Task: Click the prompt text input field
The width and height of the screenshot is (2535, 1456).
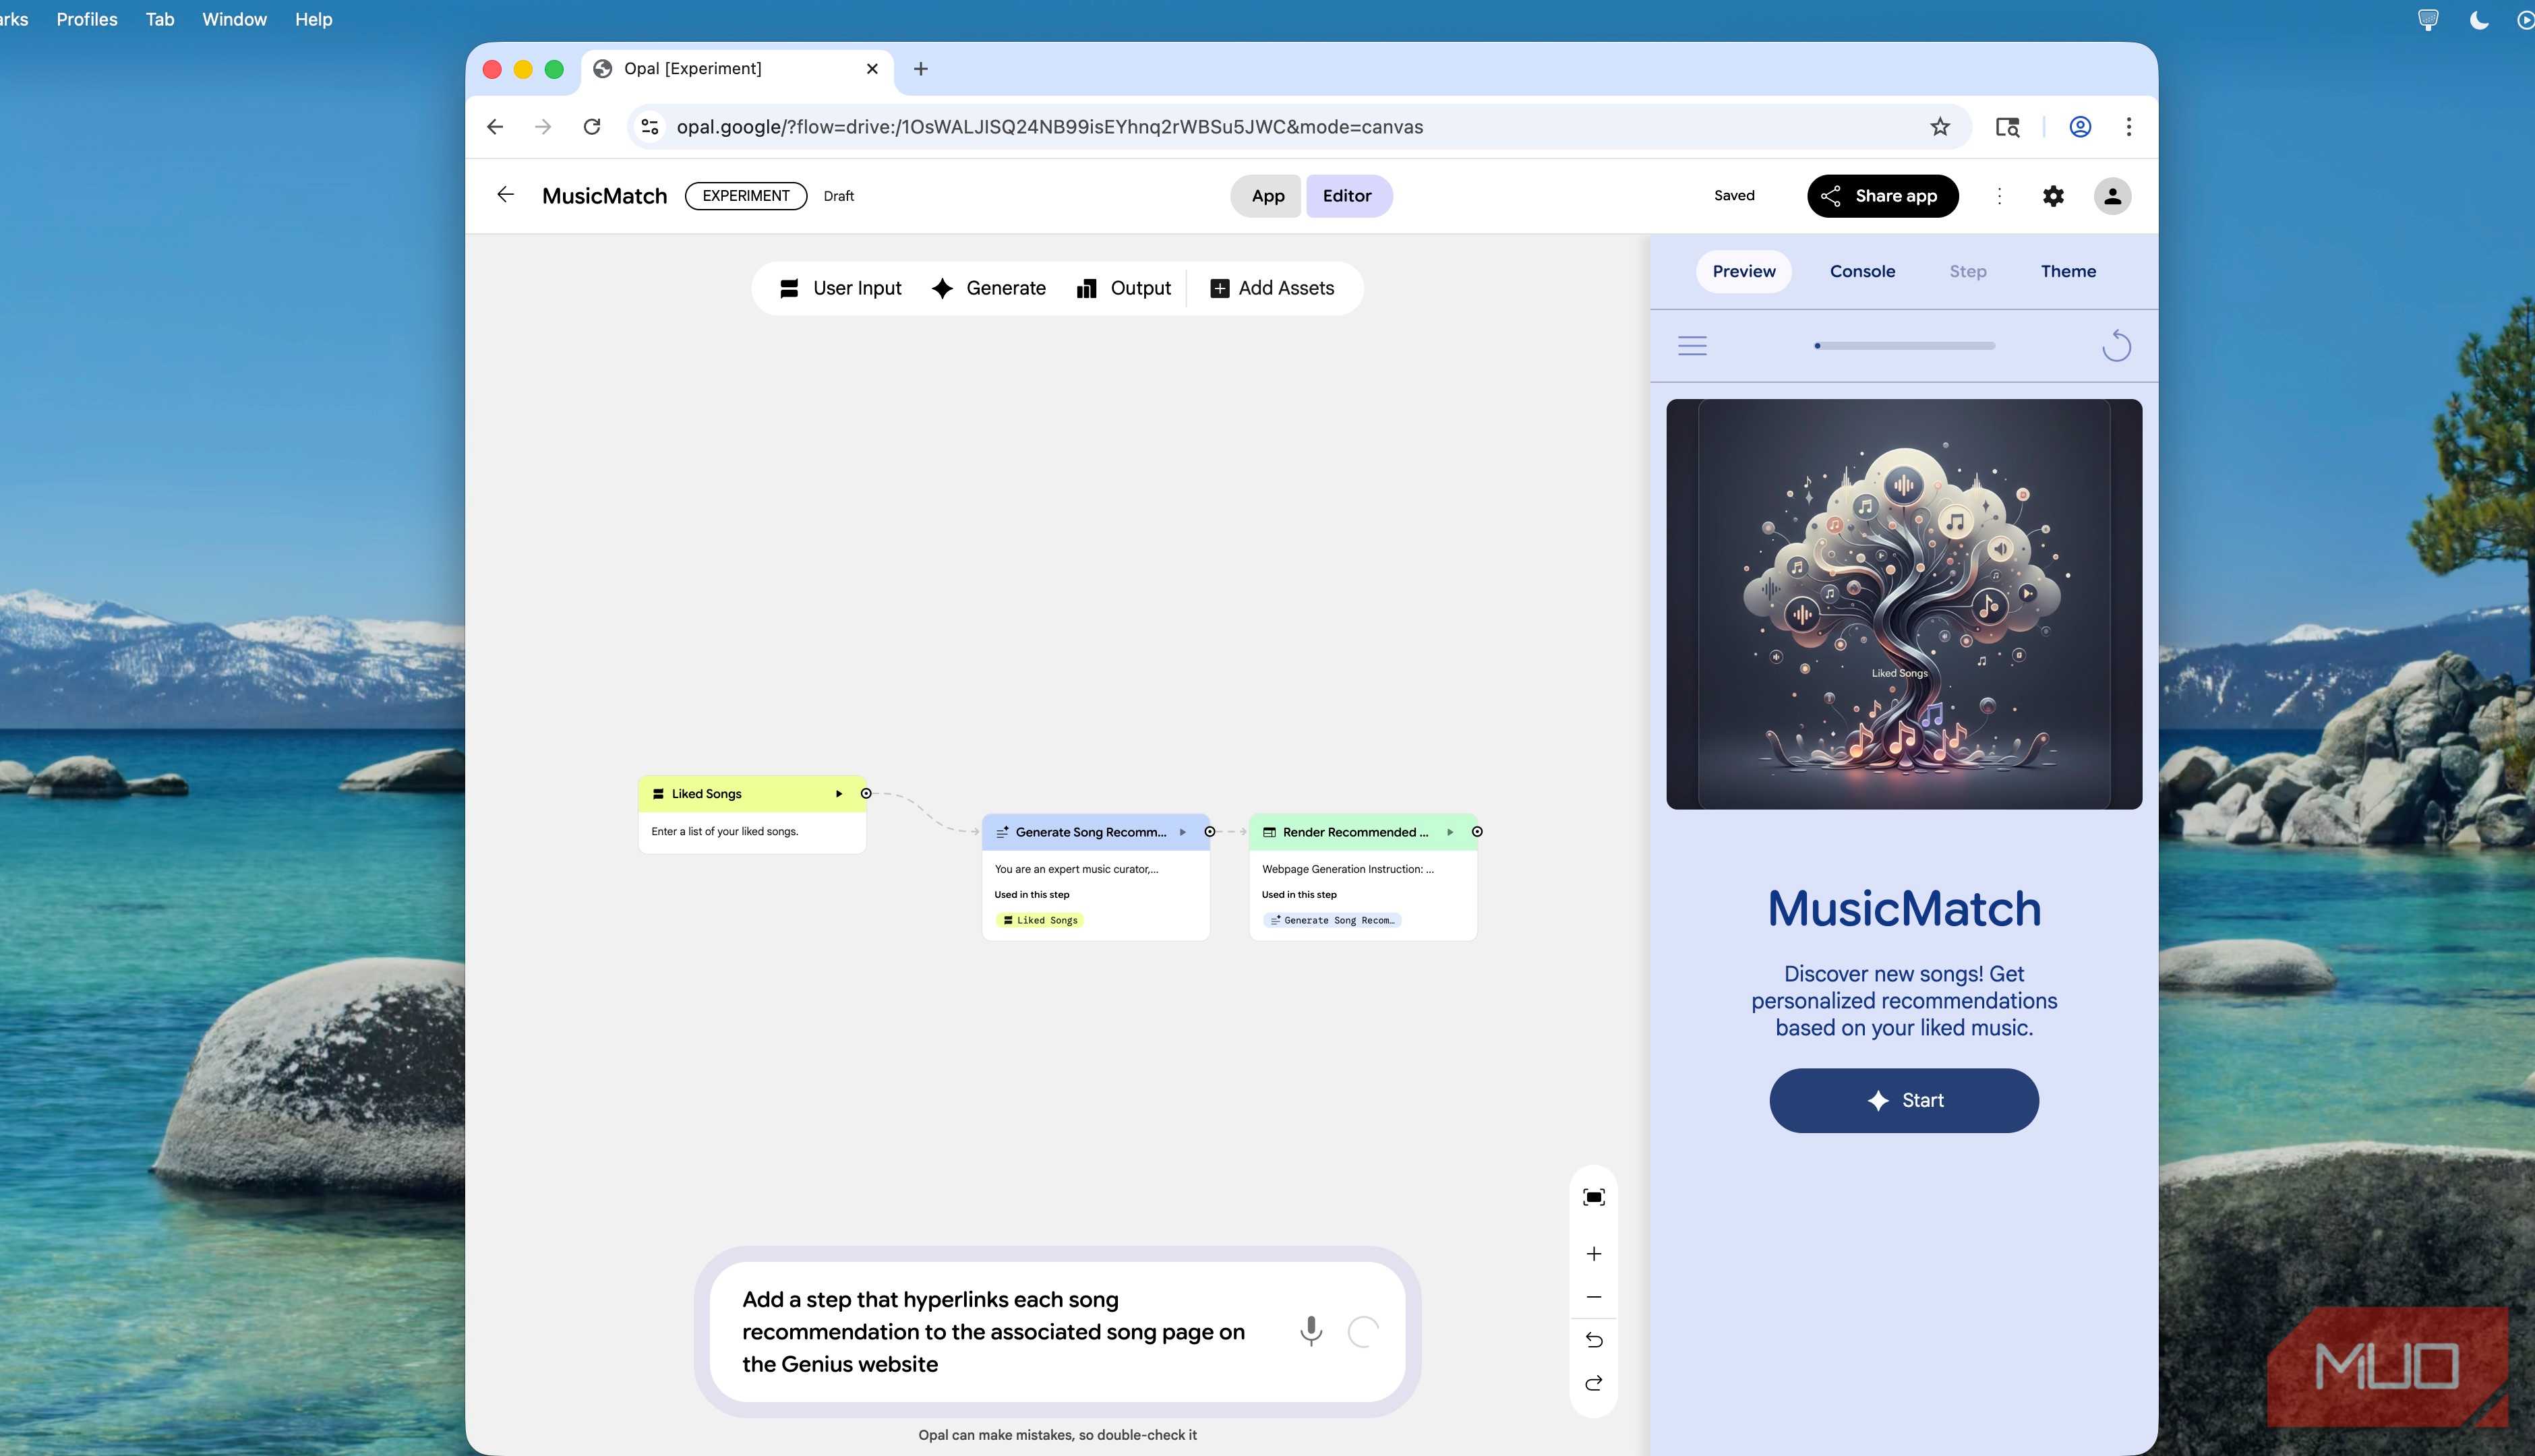Action: click(x=995, y=1331)
